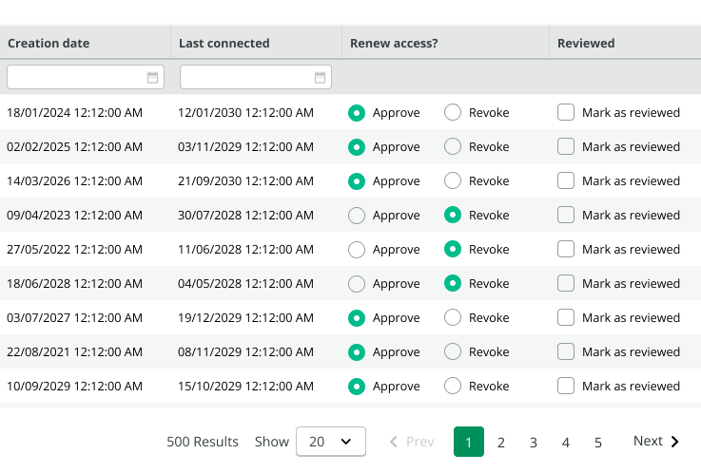Check Mark as reviewed for 02/02/2025 row
Viewport: 701px width, 473px height.
pyautogui.click(x=566, y=147)
